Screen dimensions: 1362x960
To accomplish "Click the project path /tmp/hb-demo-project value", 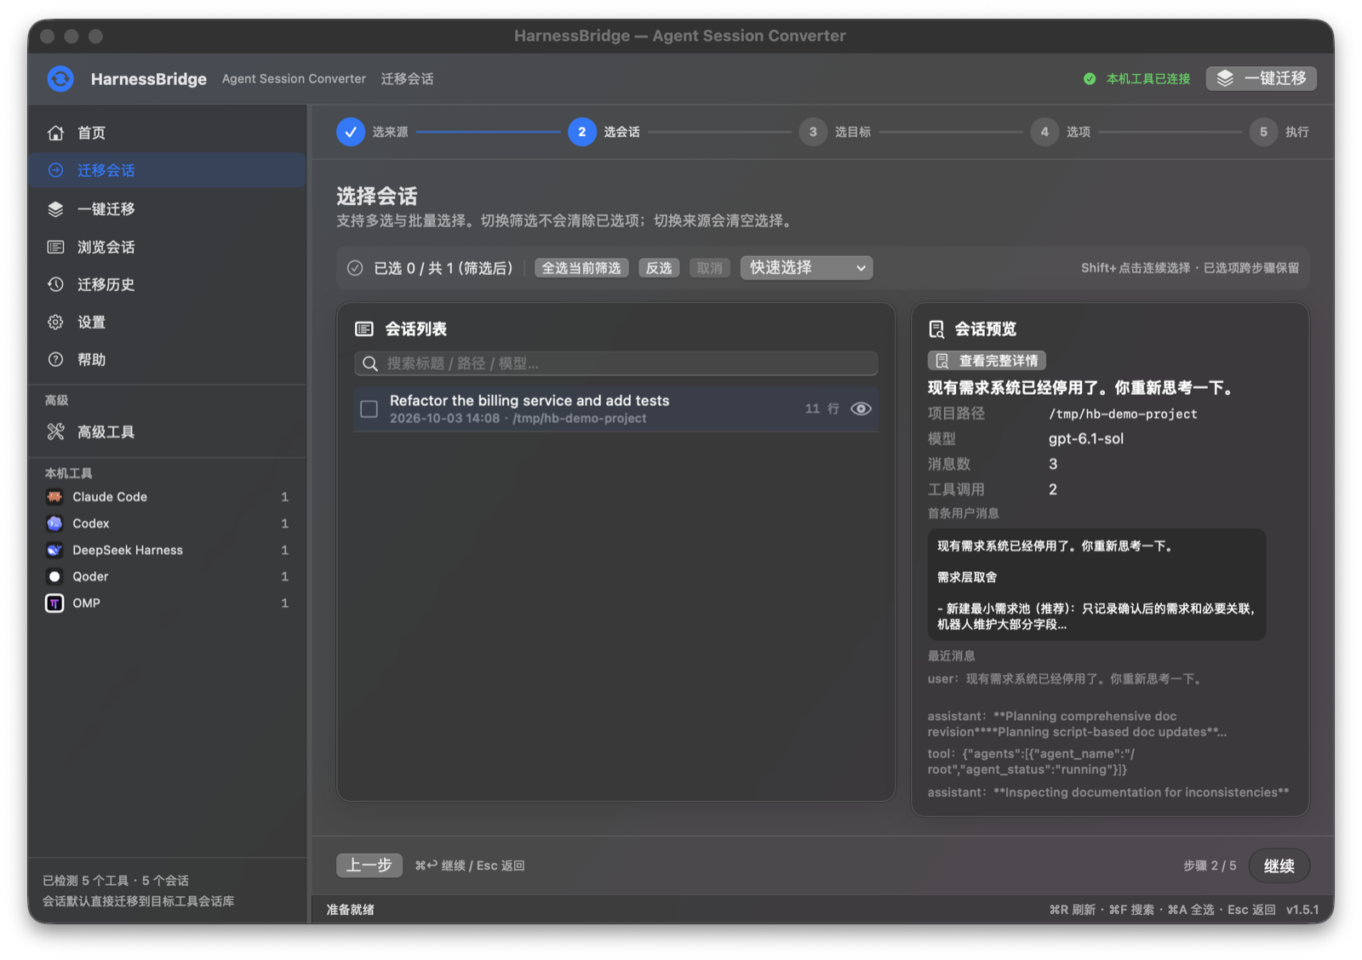I will coord(1123,414).
